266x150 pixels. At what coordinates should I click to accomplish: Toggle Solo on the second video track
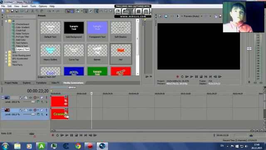point(46,110)
